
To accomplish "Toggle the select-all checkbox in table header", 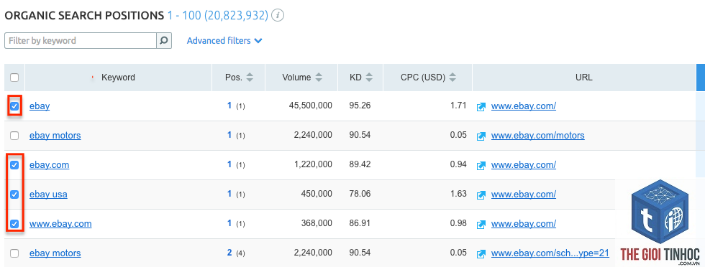I will click(x=14, y=78).
